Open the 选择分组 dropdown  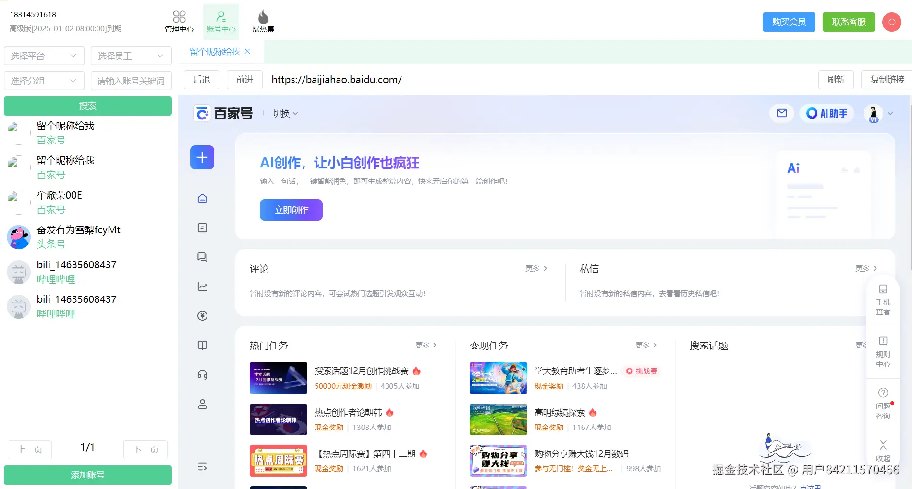pyautogui.click(x=44, y=81)
